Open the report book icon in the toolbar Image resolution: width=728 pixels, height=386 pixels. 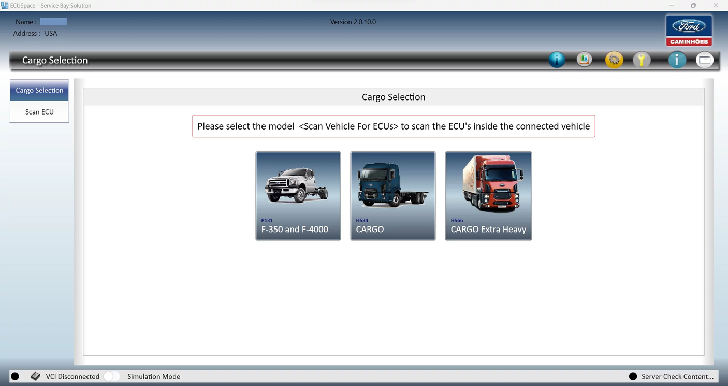[584, 60]
